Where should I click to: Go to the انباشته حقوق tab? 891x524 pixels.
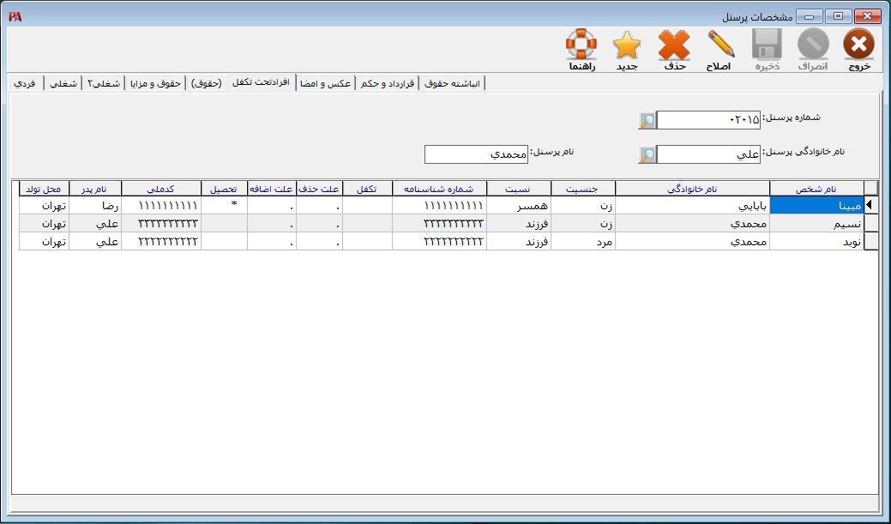454,83
